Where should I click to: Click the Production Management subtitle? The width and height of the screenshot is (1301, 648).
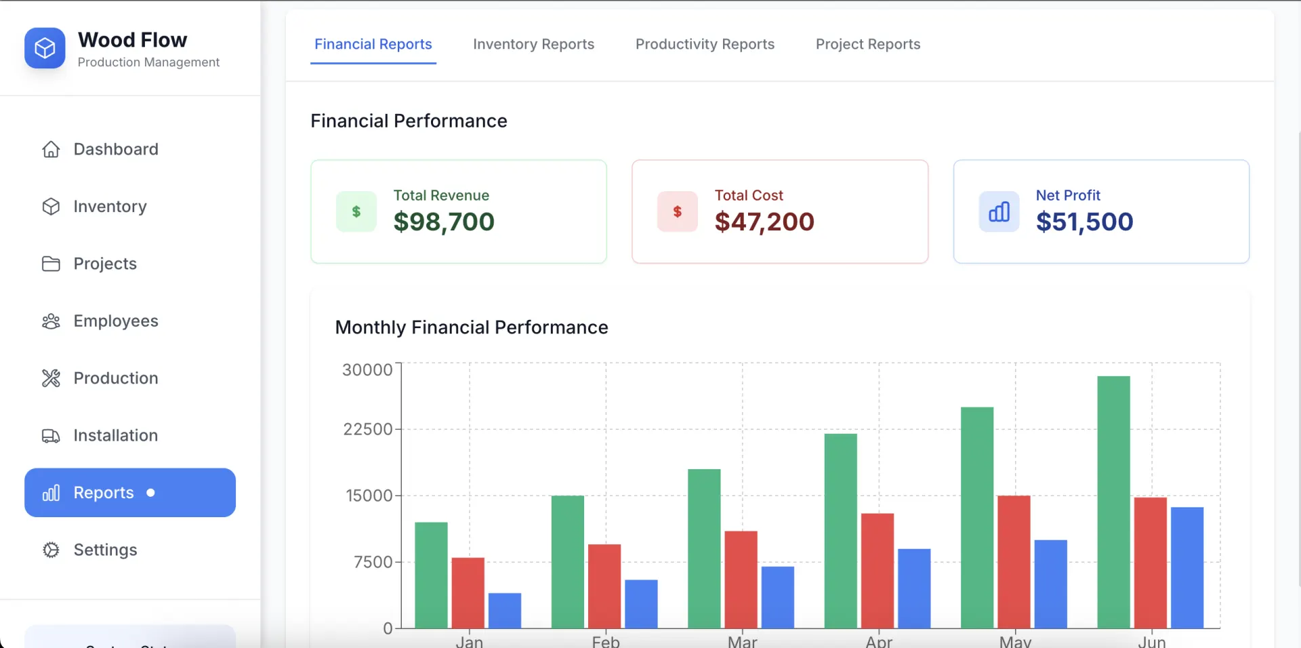149,62
